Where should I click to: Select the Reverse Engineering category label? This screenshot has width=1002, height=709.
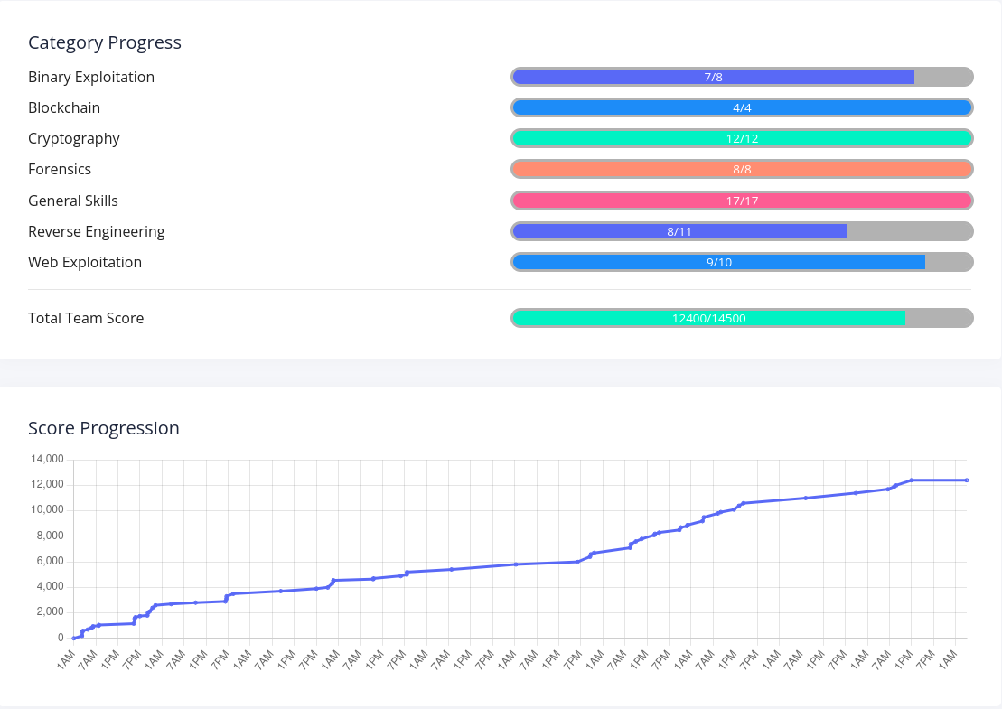(97, 231)
